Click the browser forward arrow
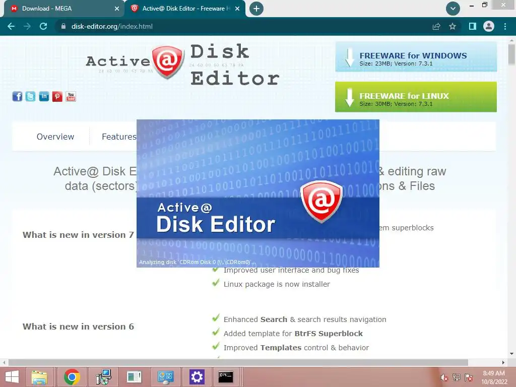This screenshot has width=516, height=387. point(27,26)
